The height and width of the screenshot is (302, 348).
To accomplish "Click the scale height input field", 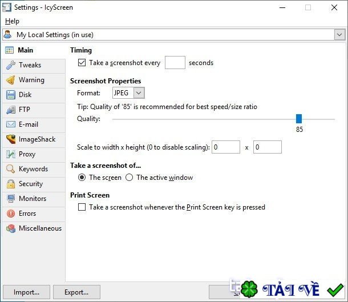I will tap(268, 147).
